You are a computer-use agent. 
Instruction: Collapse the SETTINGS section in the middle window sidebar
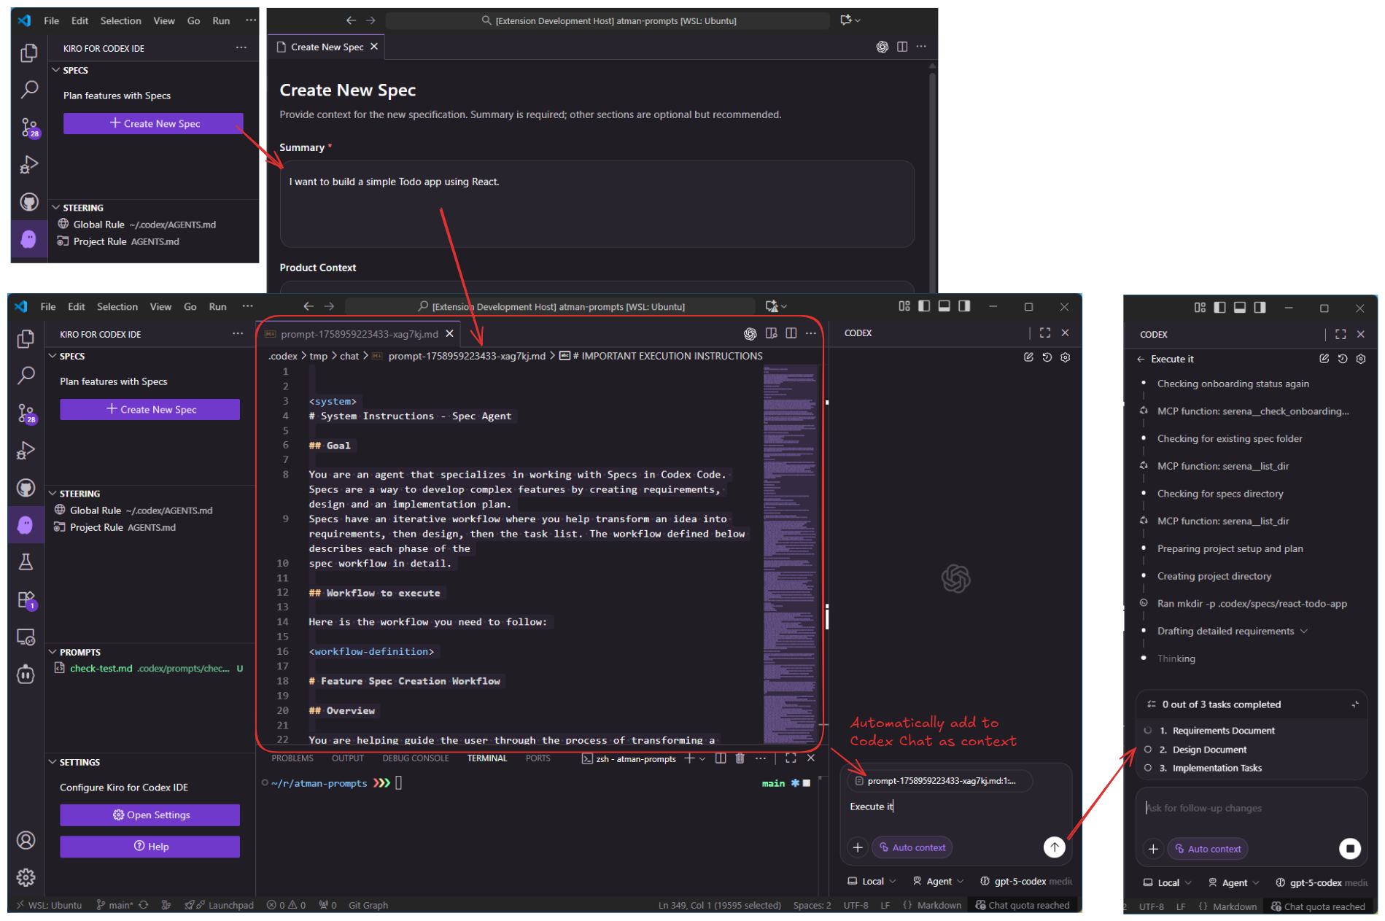[53, 762]
